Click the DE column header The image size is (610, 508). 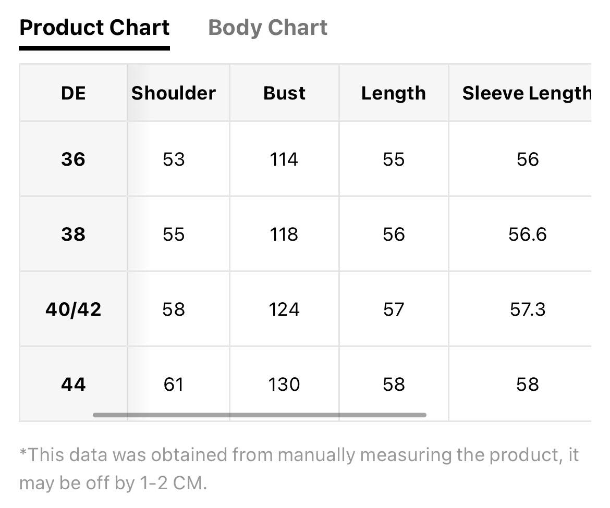pyautogui.click(x=73, y=93)
